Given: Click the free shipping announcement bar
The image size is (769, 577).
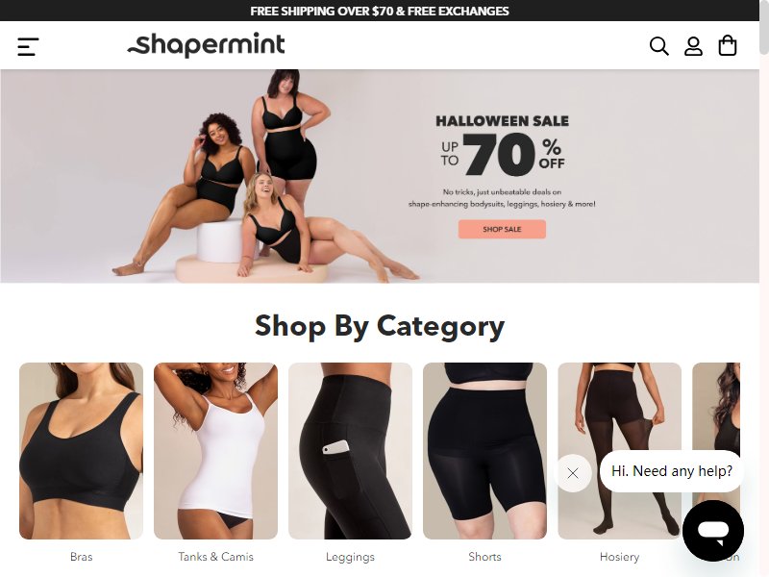Looking at the screenshot, I should pos(380,11).
